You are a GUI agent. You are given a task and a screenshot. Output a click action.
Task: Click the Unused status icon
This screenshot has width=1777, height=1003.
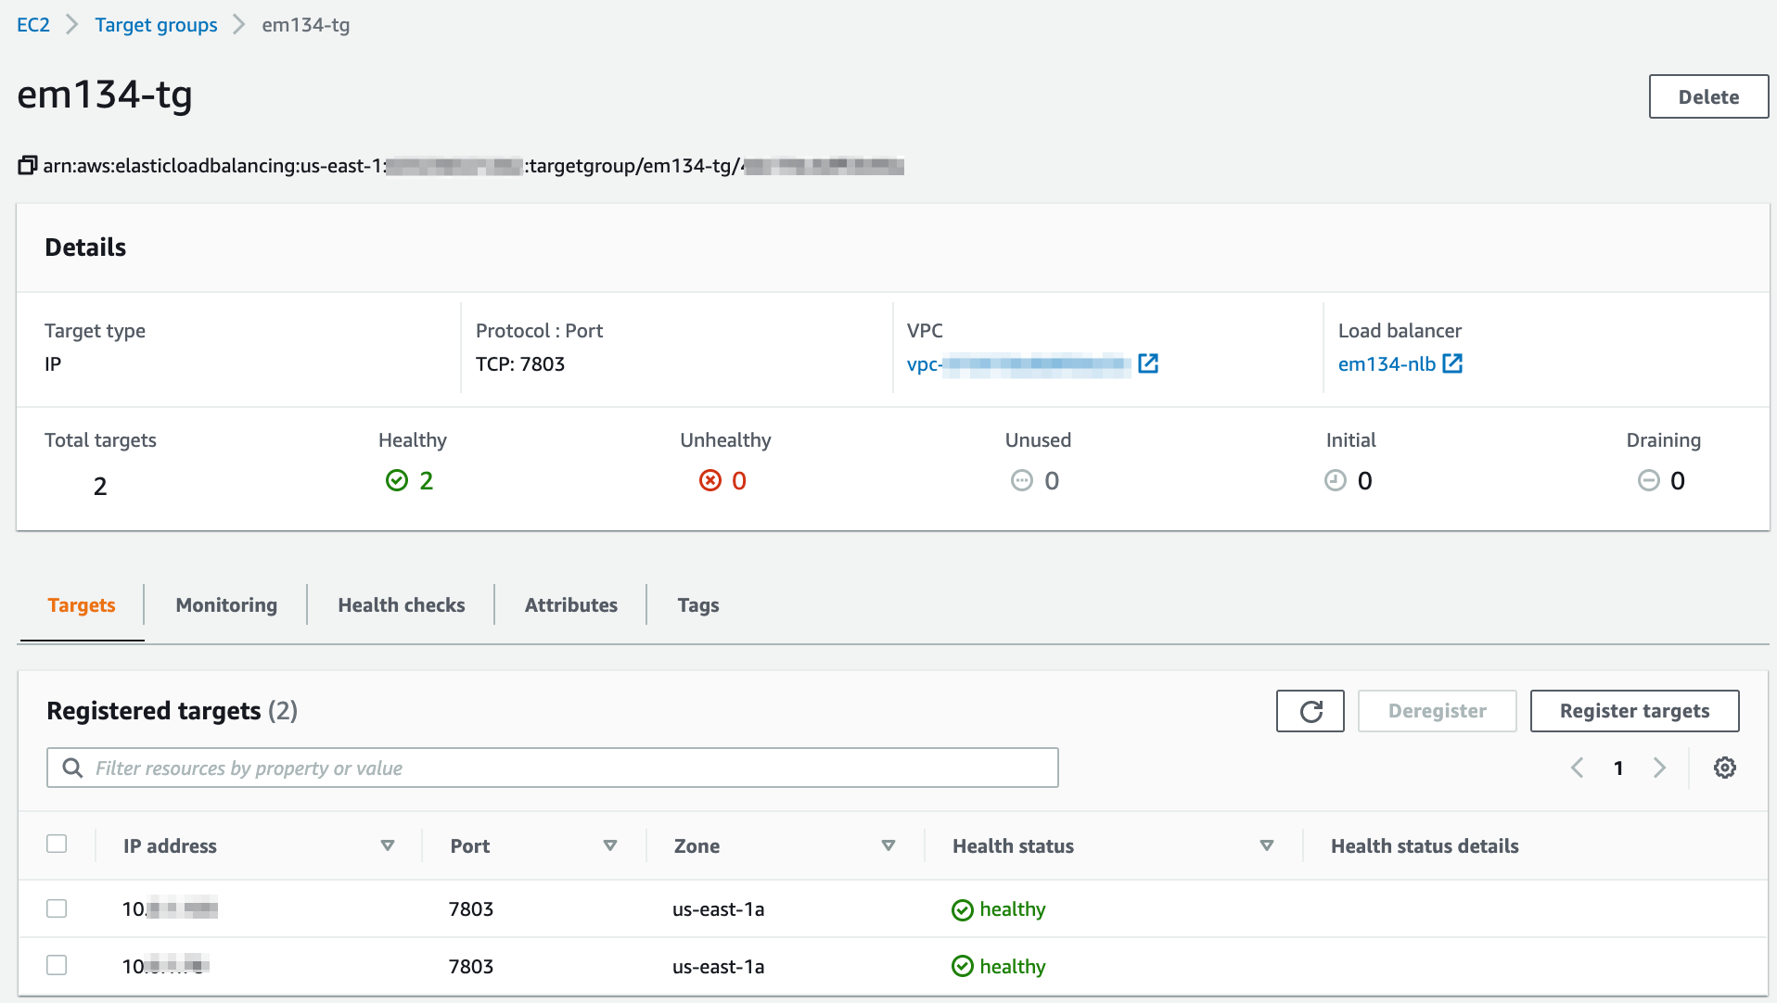click(x=1022, y=480)
